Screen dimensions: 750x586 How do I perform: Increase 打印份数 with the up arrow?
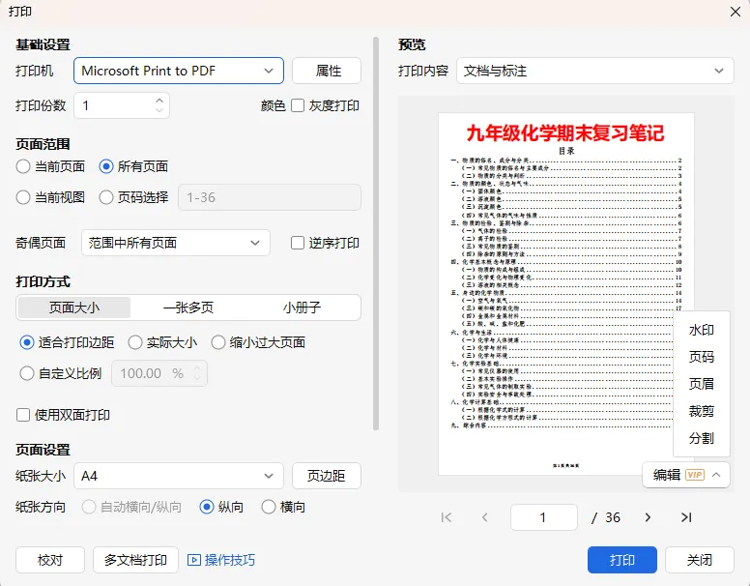[159, 101]
